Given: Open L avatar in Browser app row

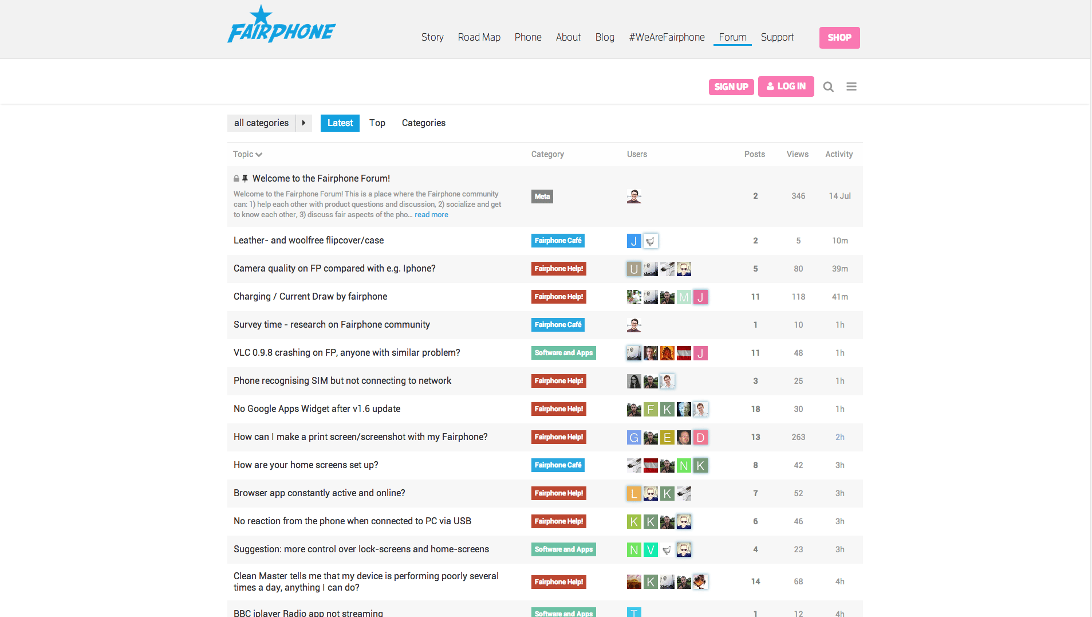Looking at the screenshot, I should pyautogui.click(x=634, y=494).
